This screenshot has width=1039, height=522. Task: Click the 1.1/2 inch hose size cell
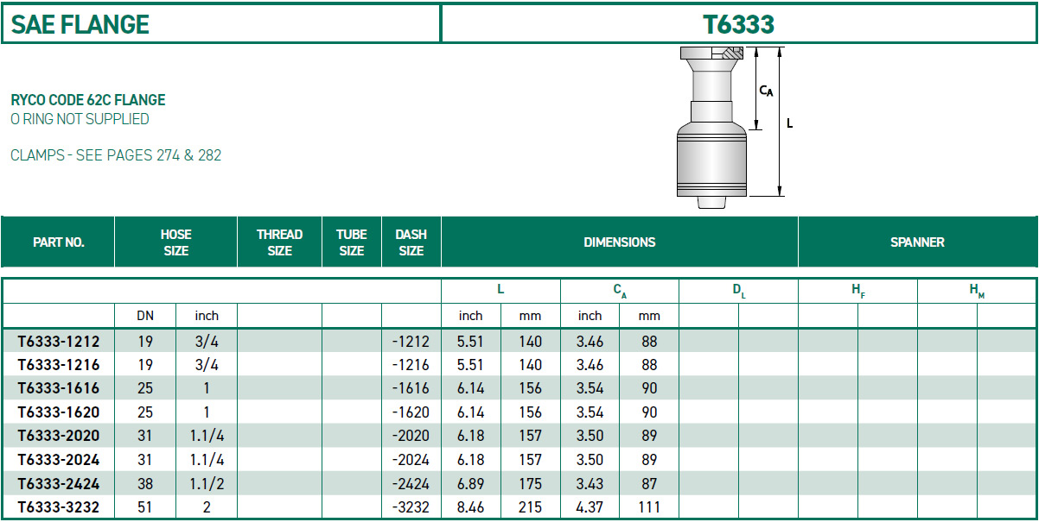(x=207, y=483)
